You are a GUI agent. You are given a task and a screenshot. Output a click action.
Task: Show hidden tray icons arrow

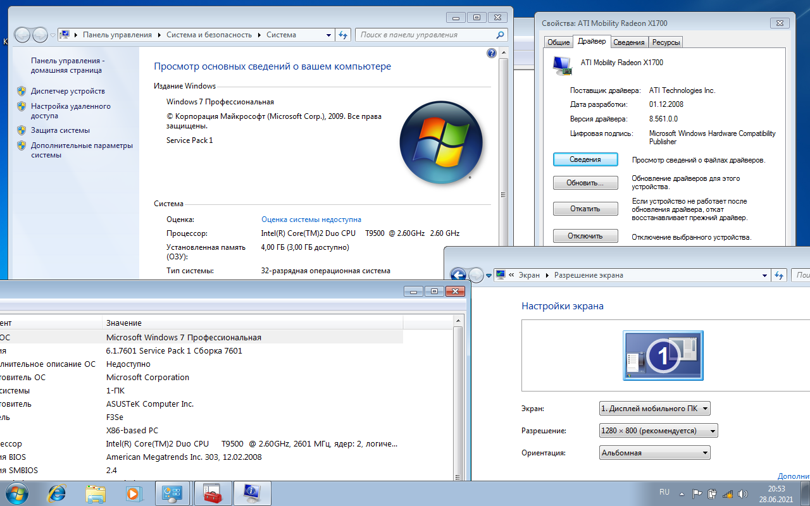tap(682, 493)
